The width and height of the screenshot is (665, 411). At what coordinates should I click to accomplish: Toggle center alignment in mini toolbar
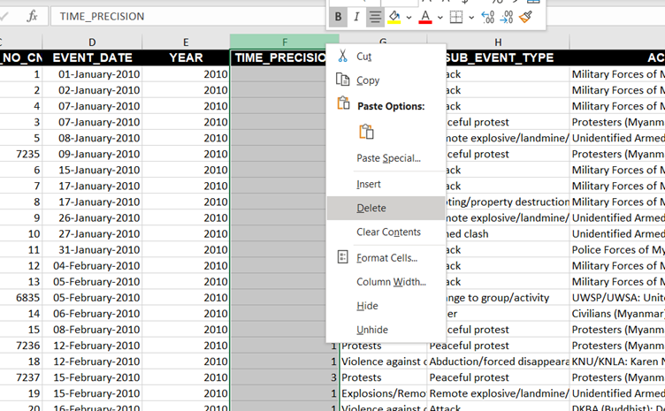pos(376,17)
